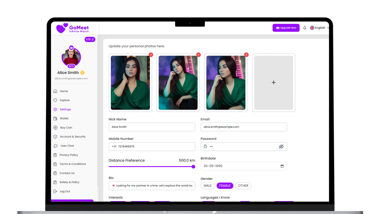
Task: Go to Account & Security page
Action: coord(72,137)
